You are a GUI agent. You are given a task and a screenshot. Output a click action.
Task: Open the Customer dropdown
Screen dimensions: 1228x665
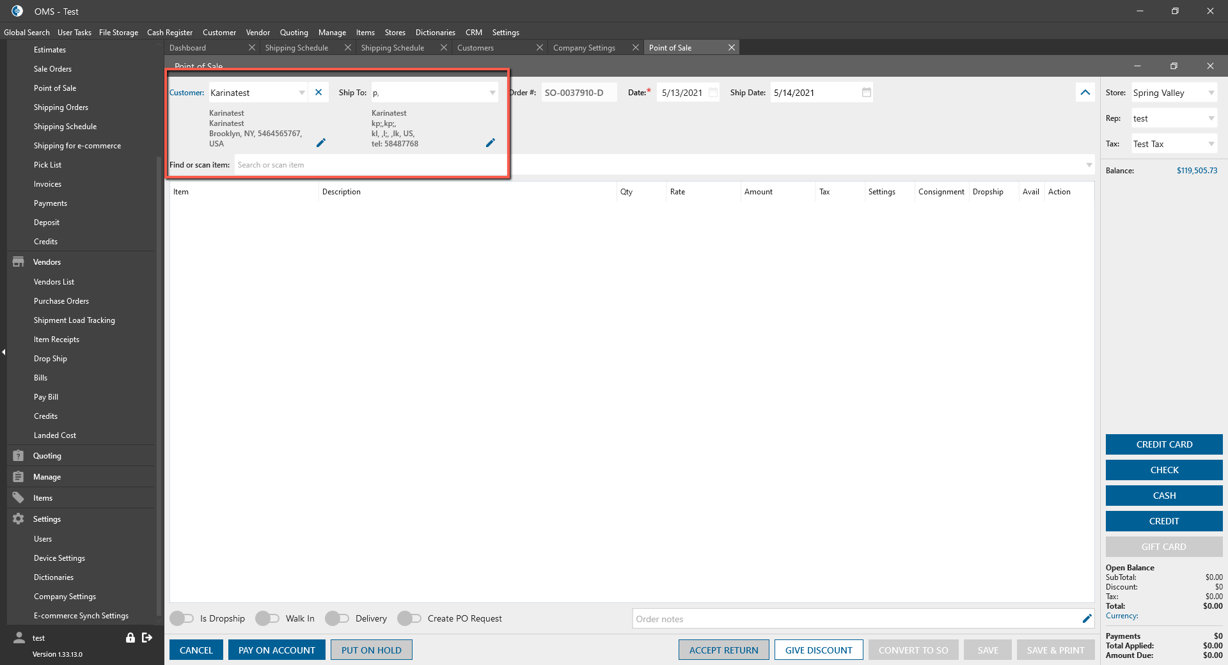click(x=302, y=93)
